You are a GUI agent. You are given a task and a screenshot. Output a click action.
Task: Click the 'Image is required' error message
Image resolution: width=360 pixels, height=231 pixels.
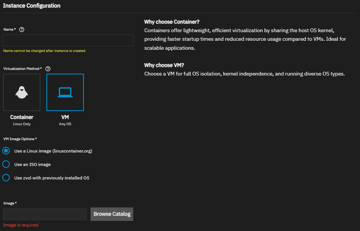click(21, 225)
